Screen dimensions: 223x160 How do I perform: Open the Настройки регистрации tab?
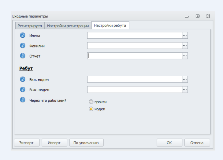(68, 26)
